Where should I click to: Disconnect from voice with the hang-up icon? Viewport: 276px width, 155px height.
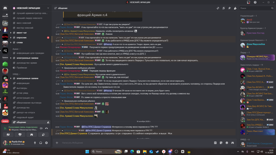(47, 128)
